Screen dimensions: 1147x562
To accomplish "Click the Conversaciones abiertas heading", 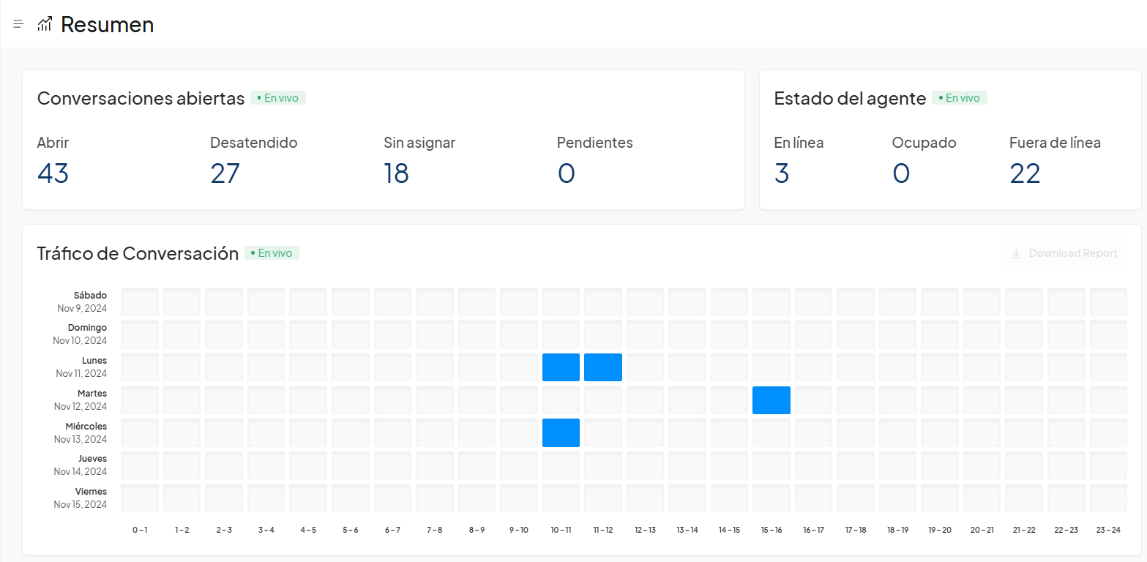I will pyautogui.click(x=141, y=98).
